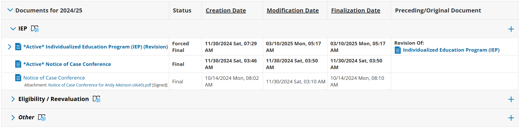Collapse the Documents for 2024/25 section

(x=10, y=10)
